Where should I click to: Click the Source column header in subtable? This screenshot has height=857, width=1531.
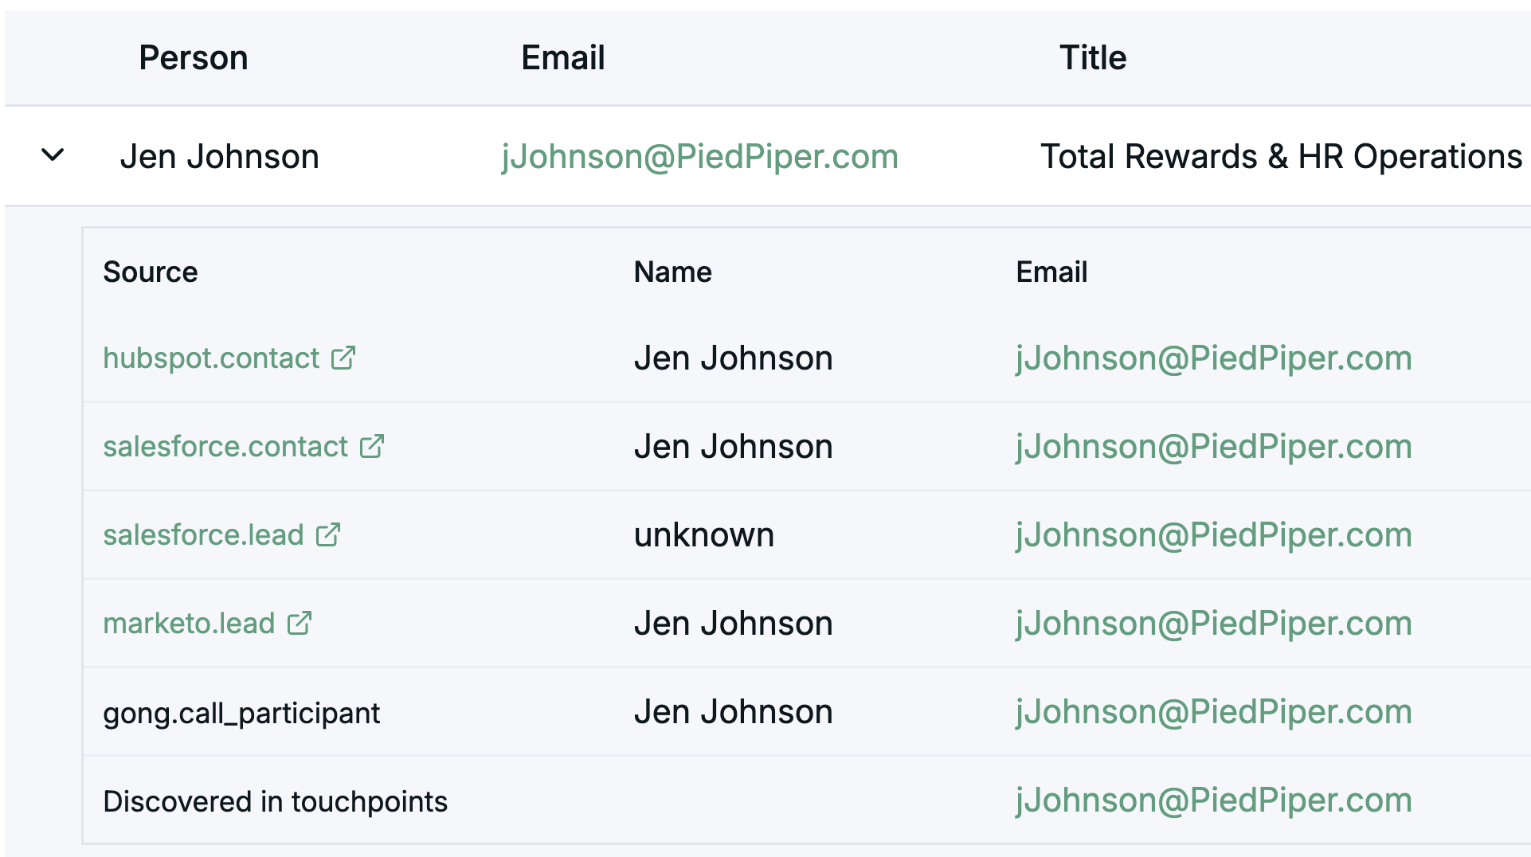[x=151, y=272]
